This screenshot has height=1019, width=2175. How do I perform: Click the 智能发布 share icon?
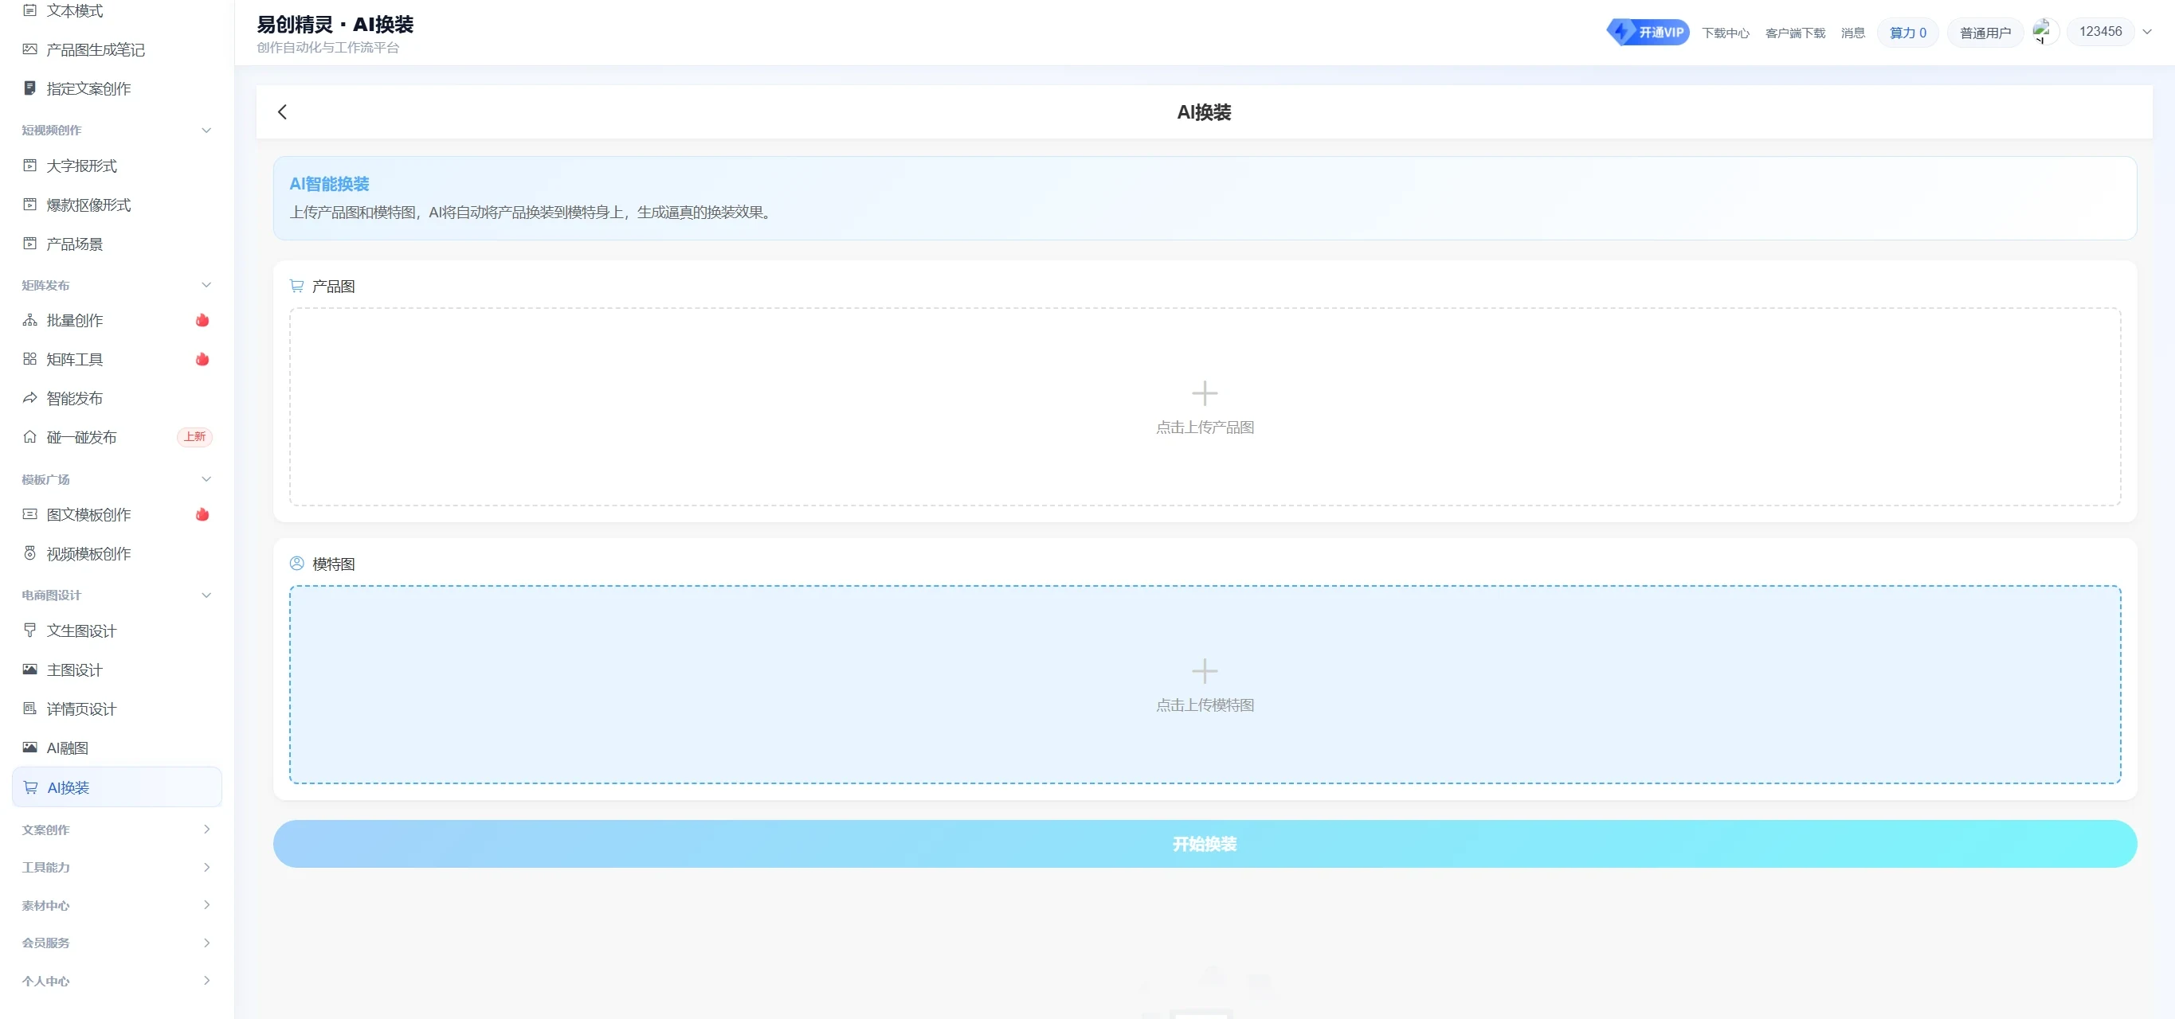[x=29, y=398]
